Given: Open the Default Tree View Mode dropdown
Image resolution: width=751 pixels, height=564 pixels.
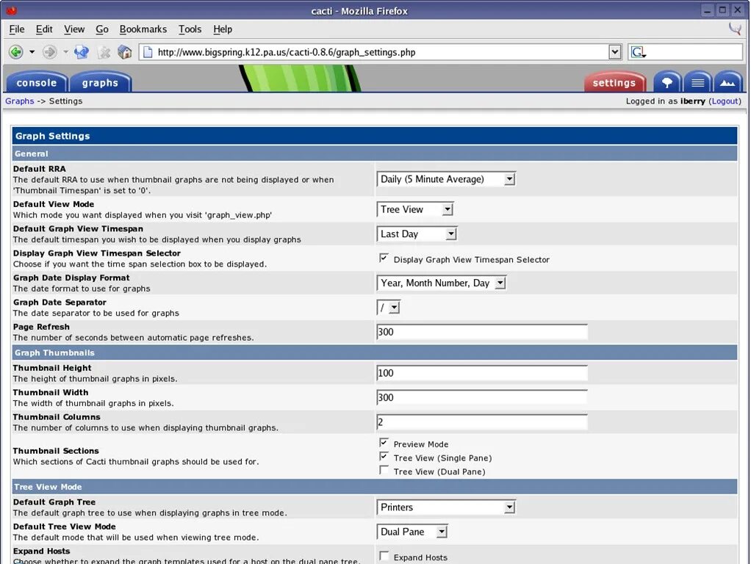Looking at the screenshot, I should pyautogui.click(x=412, y=532).
